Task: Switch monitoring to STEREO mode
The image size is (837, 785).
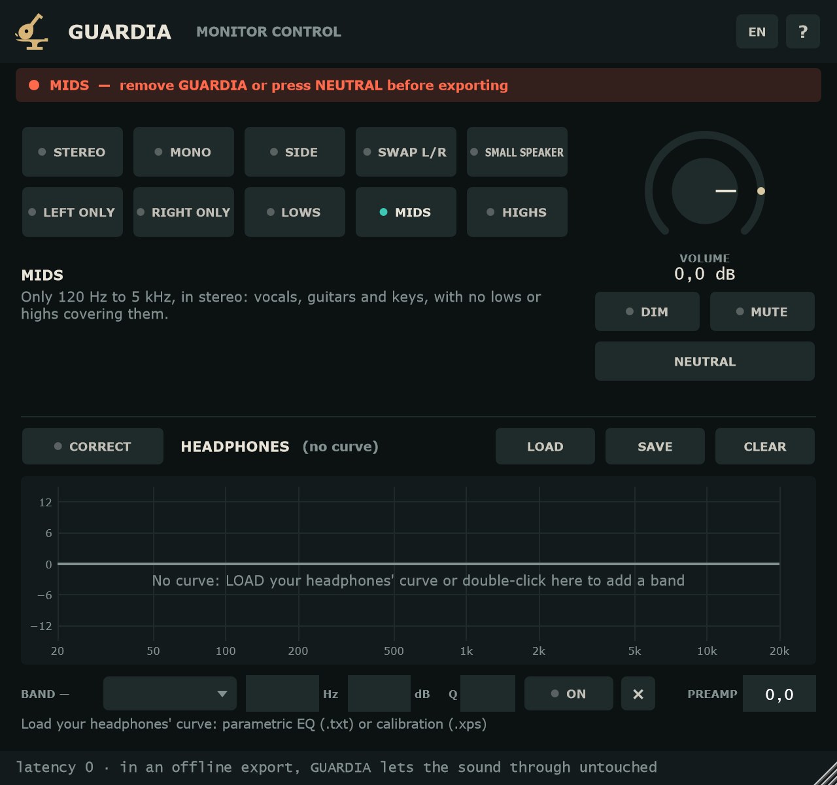Action: tap(73, 152)
